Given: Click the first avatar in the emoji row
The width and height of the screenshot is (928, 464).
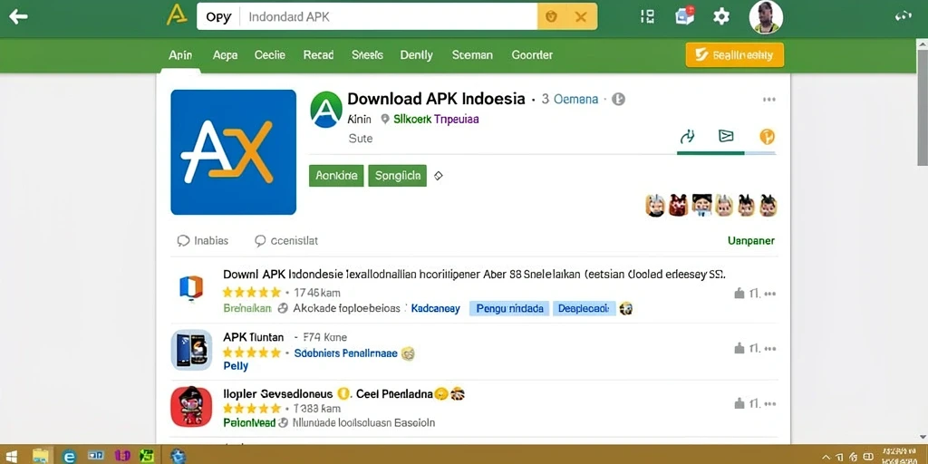Looking at the screenshot, I should (654, 206).
